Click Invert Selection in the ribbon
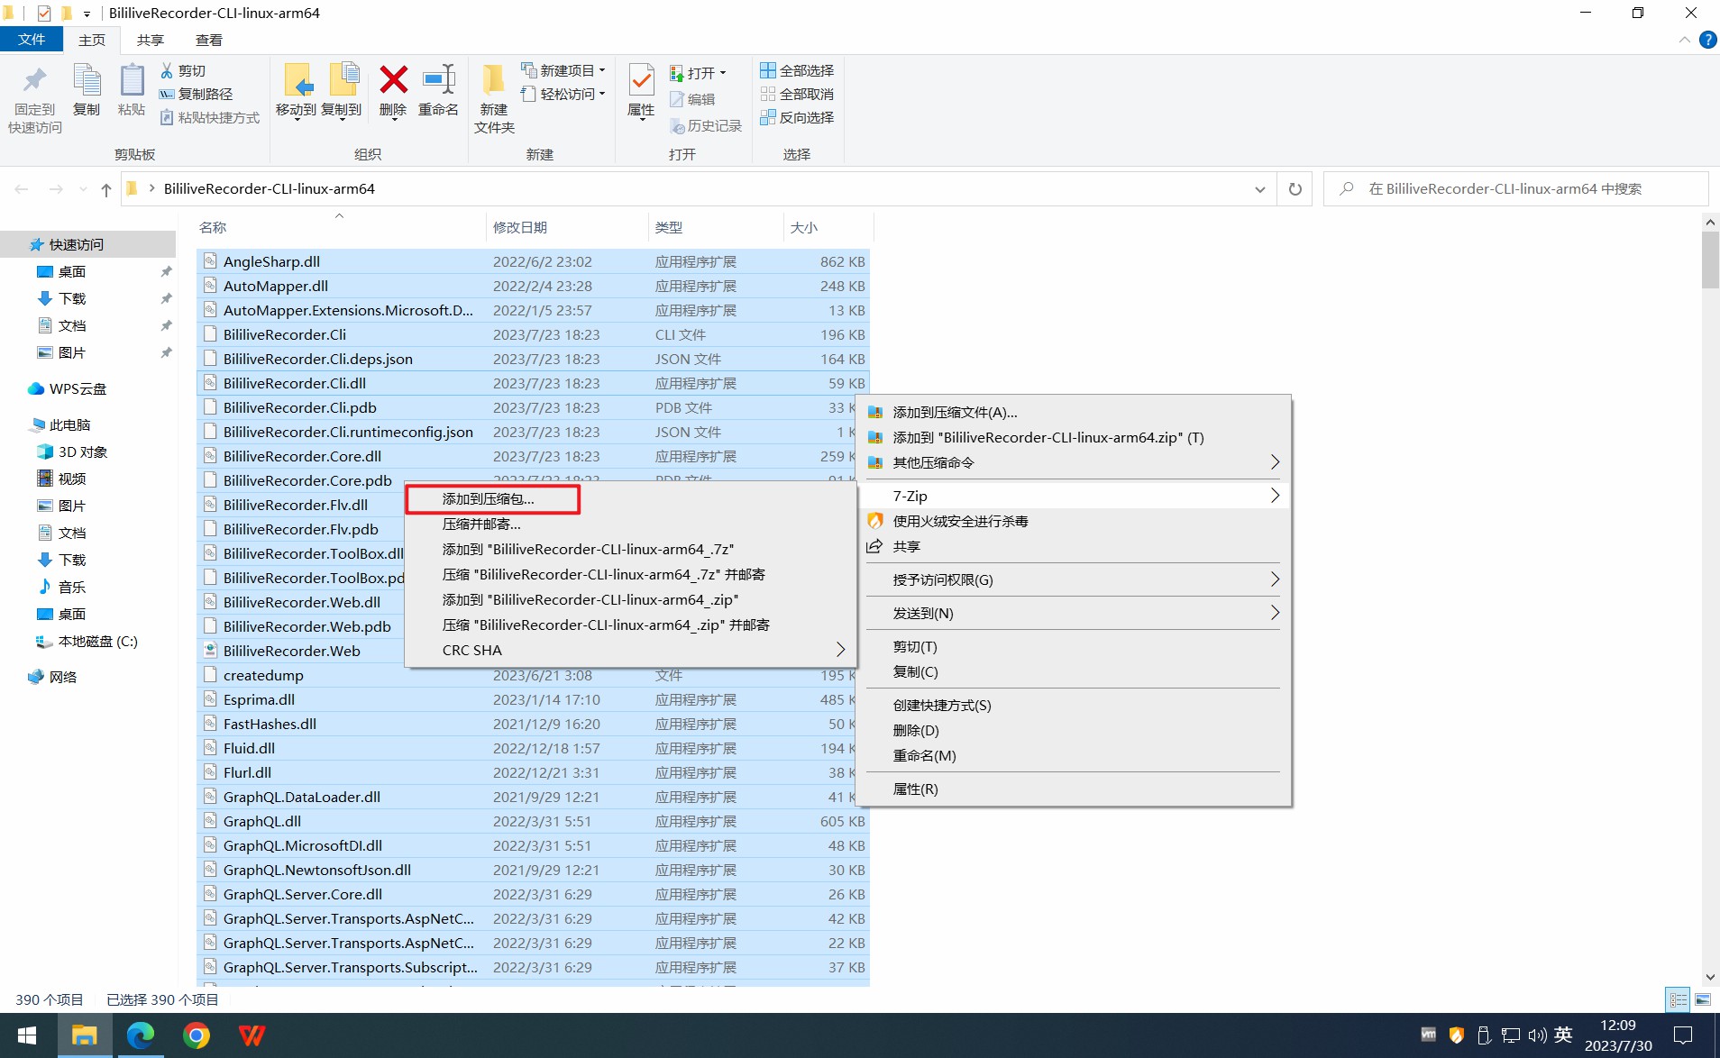Viewport: 1720px width, 1058px height. [797, 117]
